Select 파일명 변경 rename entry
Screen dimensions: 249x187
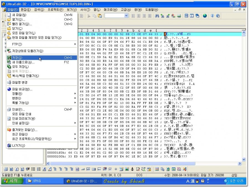[42, 82]
